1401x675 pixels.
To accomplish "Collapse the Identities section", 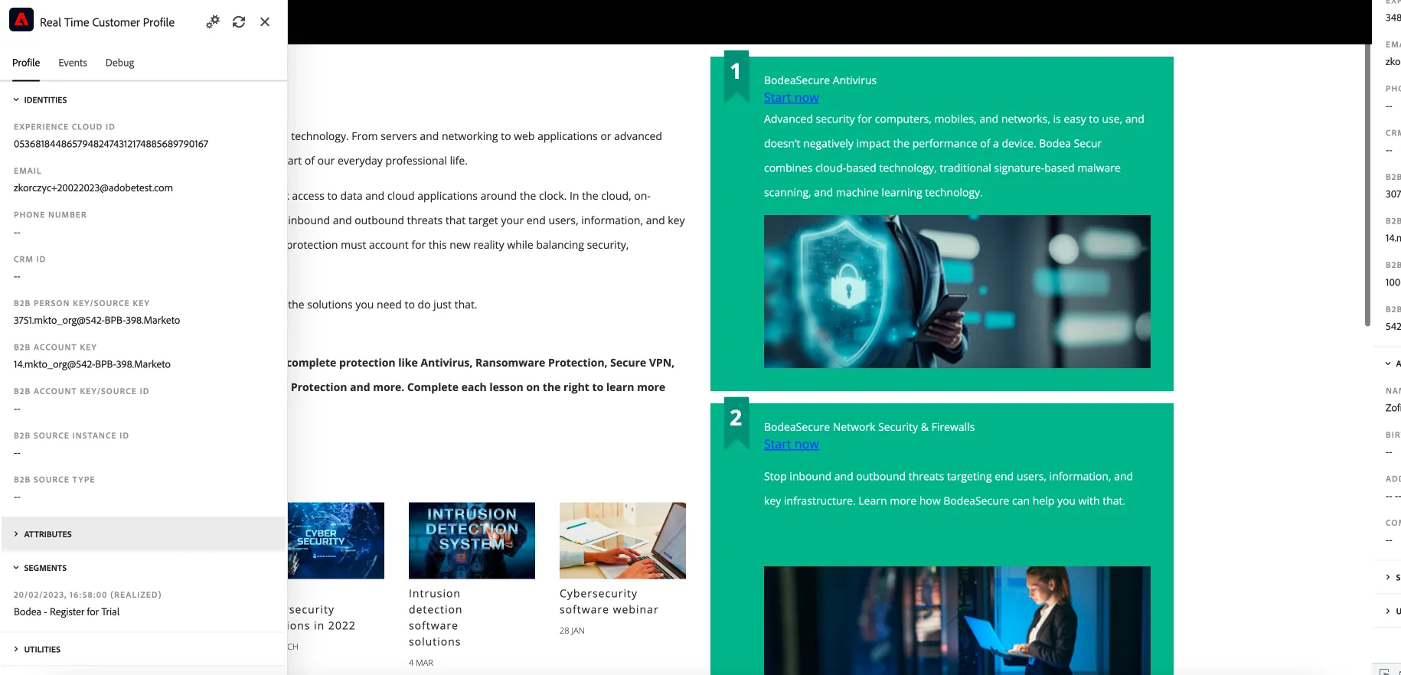I will click(x=143, y=100).
